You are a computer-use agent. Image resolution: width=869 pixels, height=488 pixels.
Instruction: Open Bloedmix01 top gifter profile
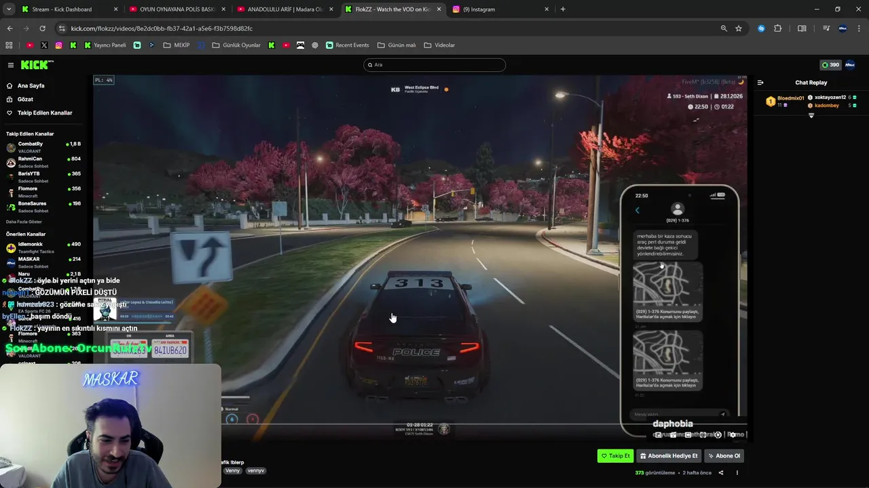pyautogui.click(x=790, y=99)
